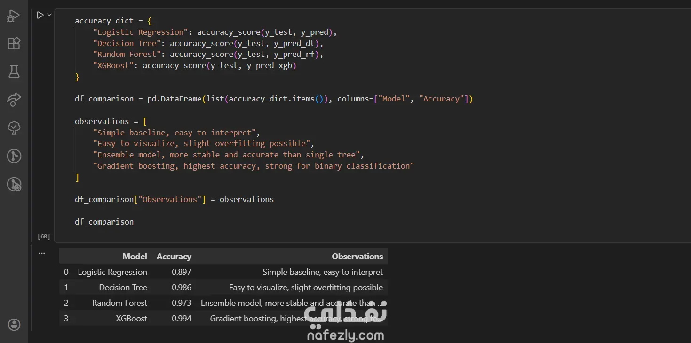This screenshot has width=691, height=343.
Task: Click the Model column header
Action: pos(135,256)
